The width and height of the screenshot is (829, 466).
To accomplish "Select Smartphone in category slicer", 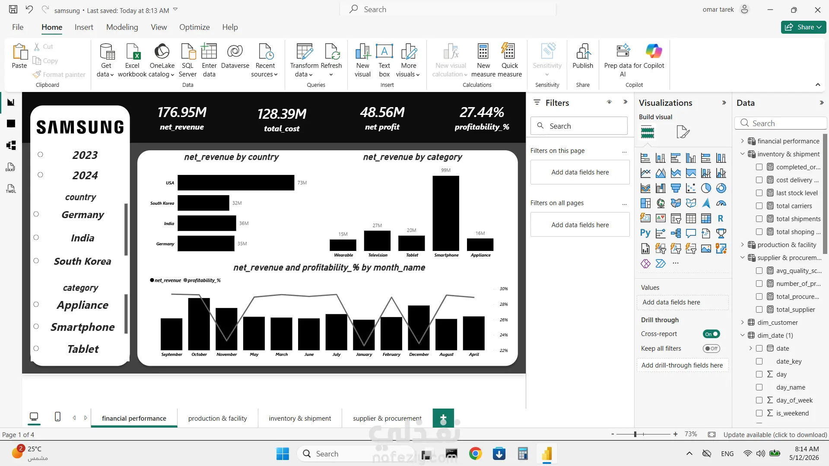I will coord(36,327).
